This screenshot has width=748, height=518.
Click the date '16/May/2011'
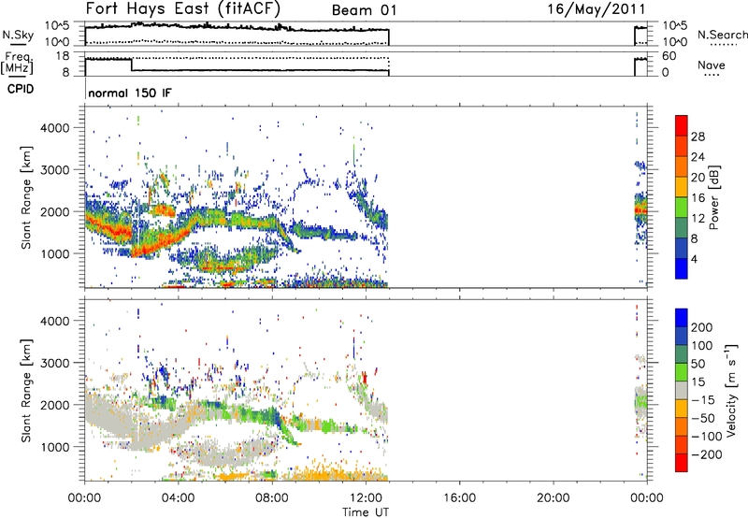pos(597,9)
